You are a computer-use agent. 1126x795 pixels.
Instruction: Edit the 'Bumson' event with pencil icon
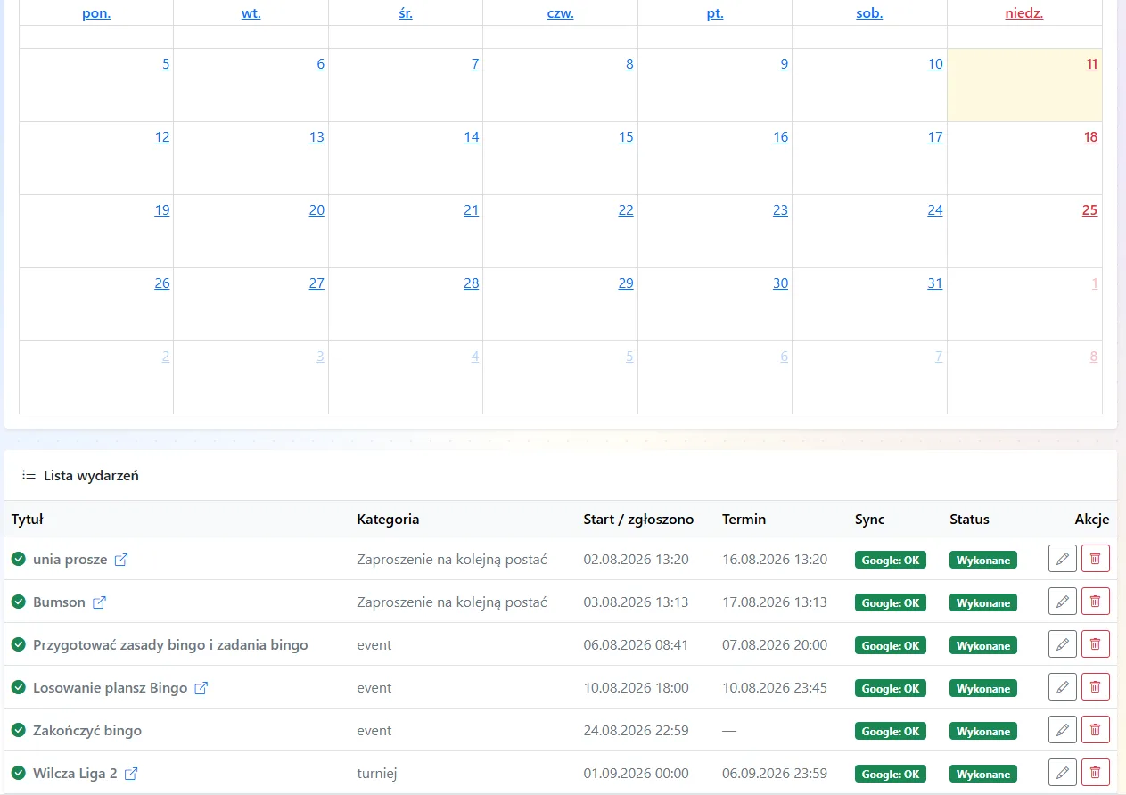point(1062,602)
